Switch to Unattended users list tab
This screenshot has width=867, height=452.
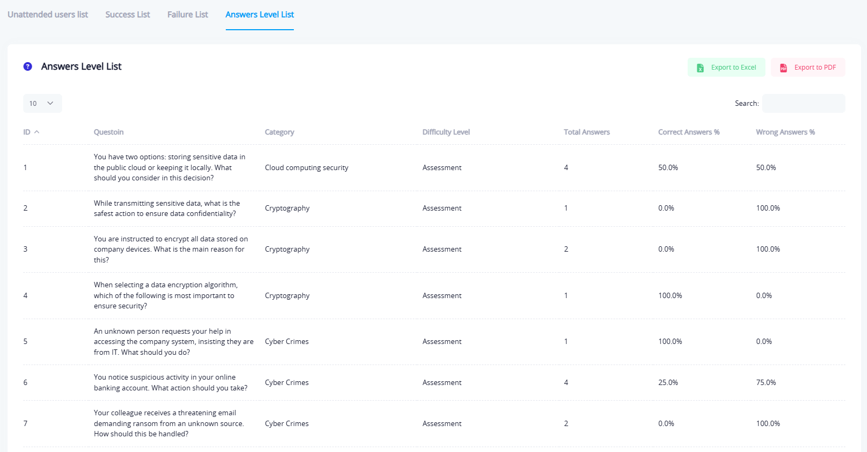(48, 15)
